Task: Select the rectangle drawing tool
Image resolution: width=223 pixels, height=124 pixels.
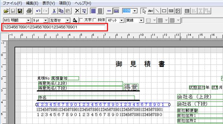Action: (x=164, y=11)
